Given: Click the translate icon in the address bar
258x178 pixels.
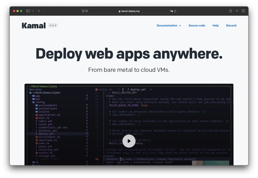Looking at the screenshot, I should tap(171, 11).
